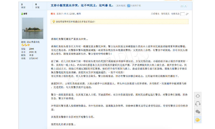Click the return-to-top home icon
The height and width of the screenshot is (129, 215).
198,96
